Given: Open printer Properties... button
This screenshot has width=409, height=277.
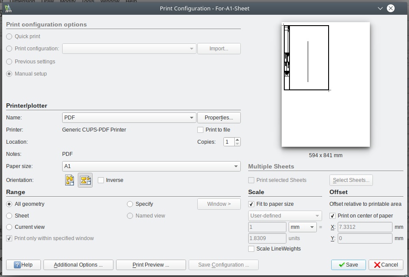Looking at the screenshot, I should pos(219,118).
